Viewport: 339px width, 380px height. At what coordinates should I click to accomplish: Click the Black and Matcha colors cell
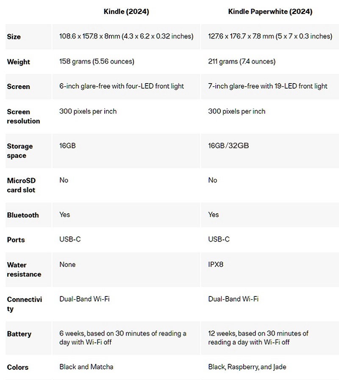tap(86, 367)
